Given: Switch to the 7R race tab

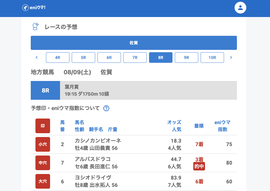Looking at the screenshot, I should point(135,58).
